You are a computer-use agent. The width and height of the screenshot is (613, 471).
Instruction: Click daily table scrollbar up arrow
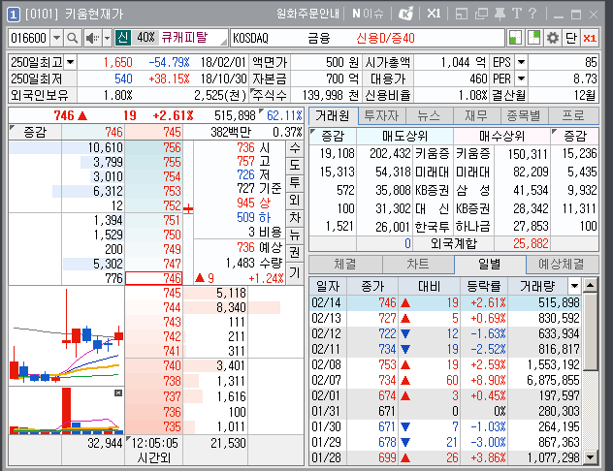590,286
